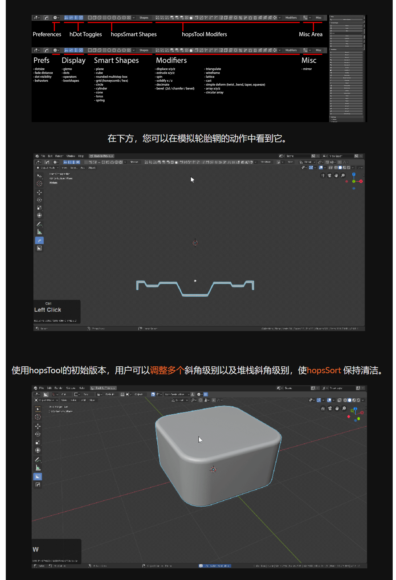Open the Help menu in the first Blender window
Screen dimensions: 396x580
click(x=81, y=156)
